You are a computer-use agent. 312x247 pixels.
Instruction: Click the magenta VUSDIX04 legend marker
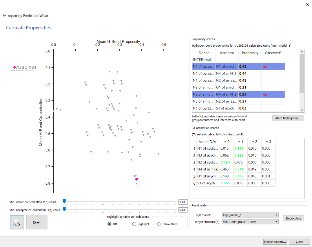[x=14, y=68]
